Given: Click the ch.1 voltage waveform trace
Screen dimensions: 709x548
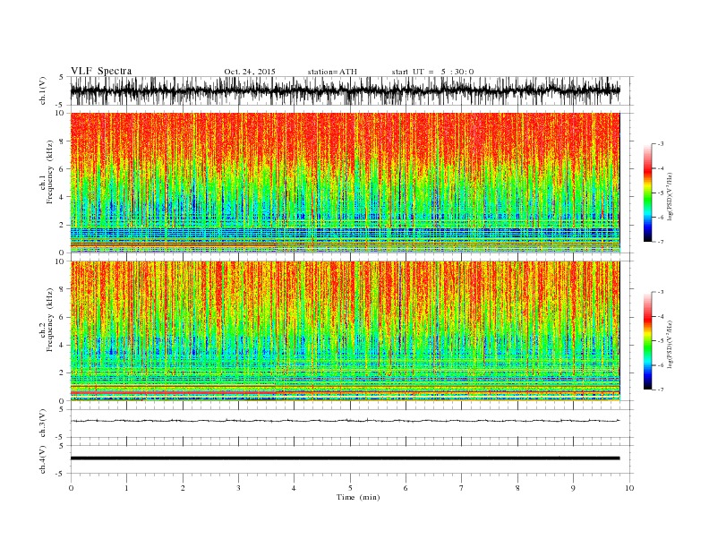Looking at the screenshot, I should pos(345,90).
